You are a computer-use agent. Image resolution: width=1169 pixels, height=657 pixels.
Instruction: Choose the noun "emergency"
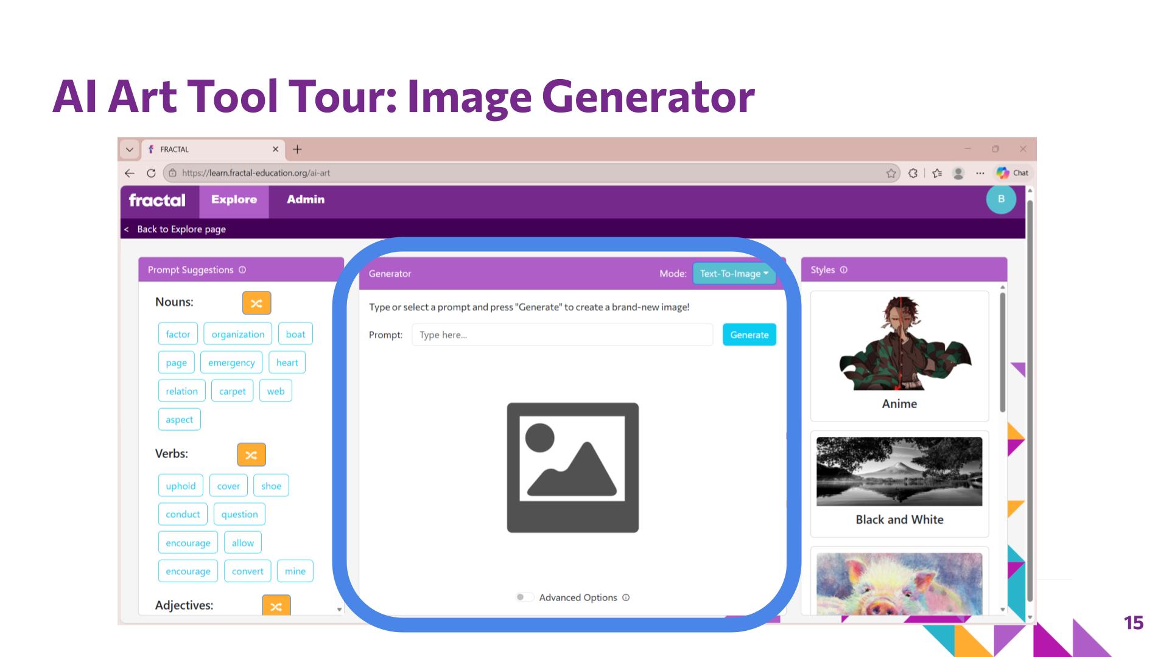pyautogui.click(x=231, y=363)
